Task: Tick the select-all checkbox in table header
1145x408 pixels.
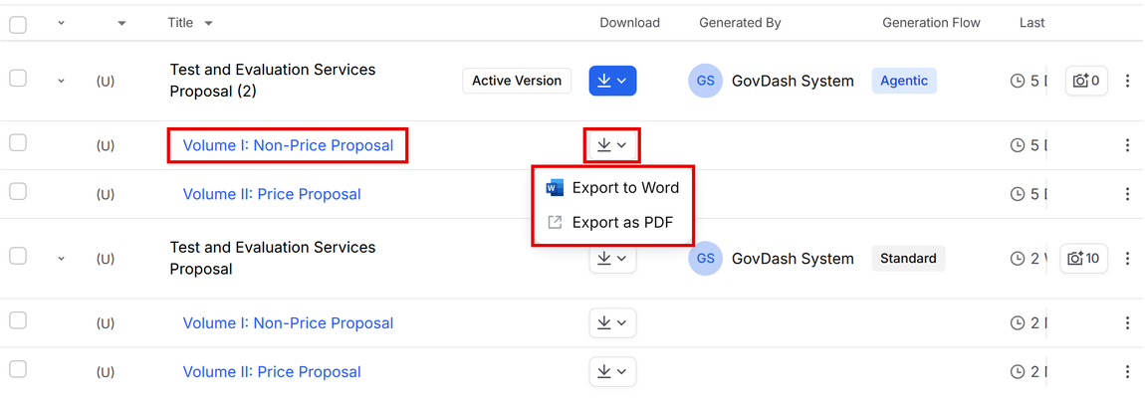Action: [x=18, y=24]
